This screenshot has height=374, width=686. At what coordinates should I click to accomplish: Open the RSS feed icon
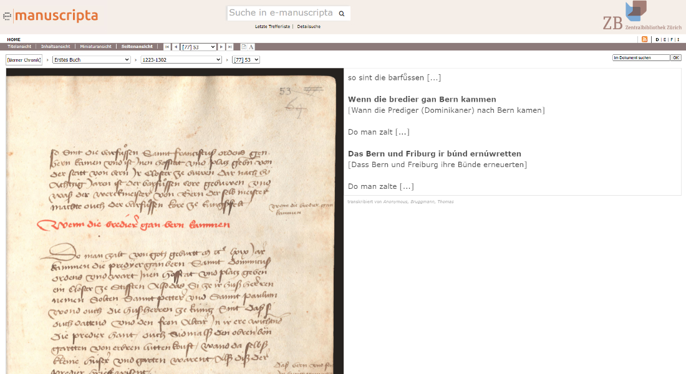644,39
